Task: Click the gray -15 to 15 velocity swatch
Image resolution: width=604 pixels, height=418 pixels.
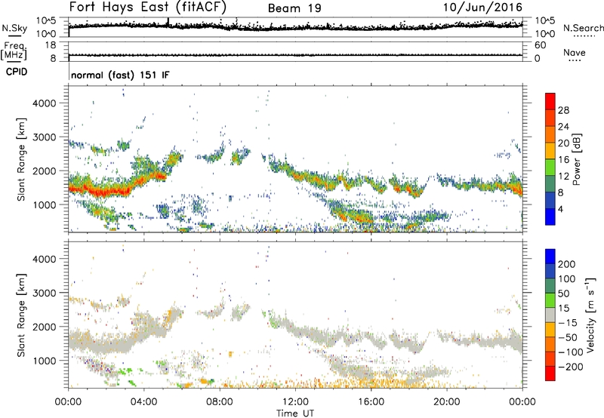Action: point(550,315)
